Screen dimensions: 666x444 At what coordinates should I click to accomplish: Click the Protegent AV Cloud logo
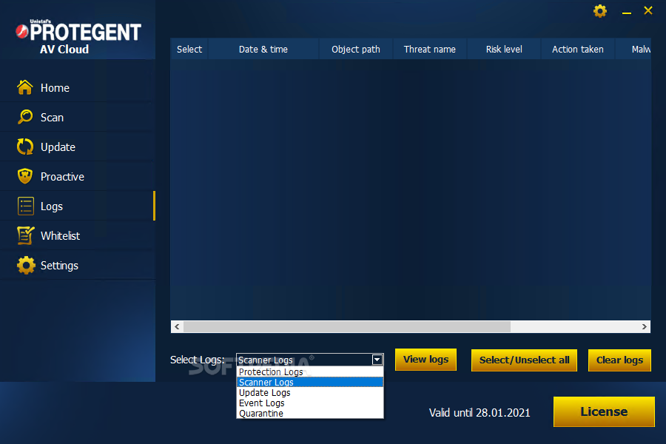tap(78, 38)
